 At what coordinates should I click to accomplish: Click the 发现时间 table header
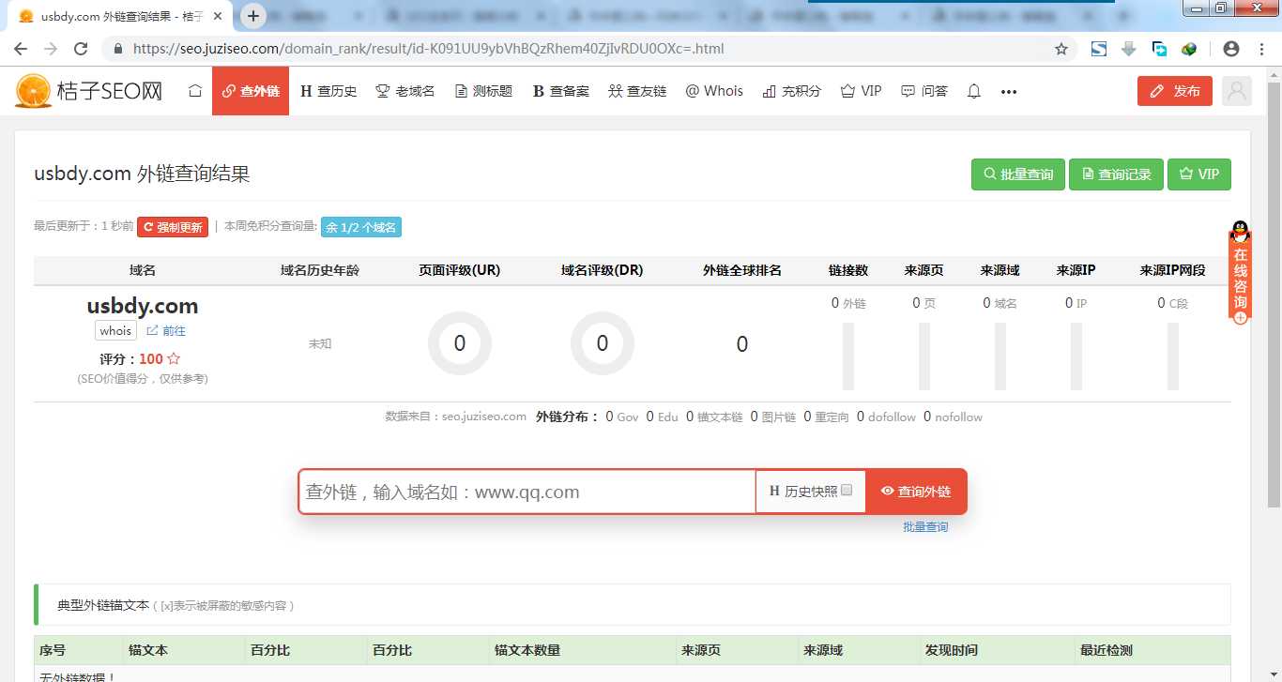(x=951, y=650)
